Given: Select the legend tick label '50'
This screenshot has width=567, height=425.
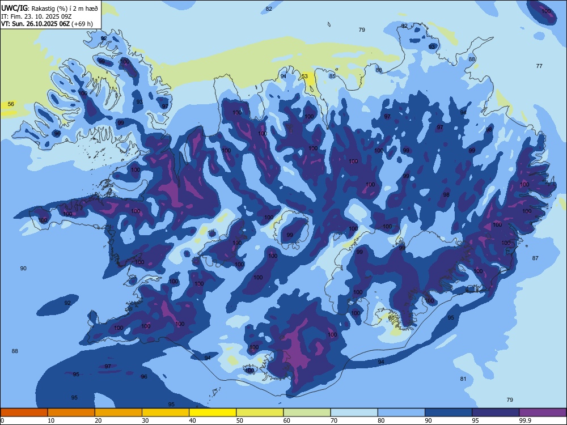Looking at the screenshot, I should click(x=239, y=420).
